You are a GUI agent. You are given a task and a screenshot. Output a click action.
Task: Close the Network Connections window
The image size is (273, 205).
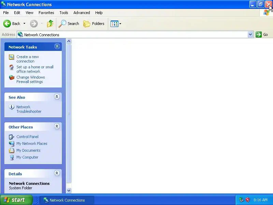269,4
